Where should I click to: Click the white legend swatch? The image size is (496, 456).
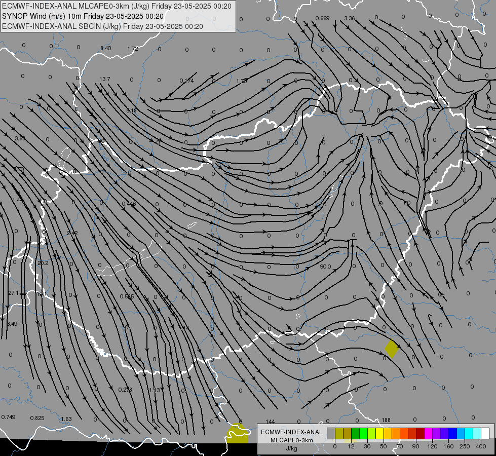pyautogui.click(x=485, y=433)
